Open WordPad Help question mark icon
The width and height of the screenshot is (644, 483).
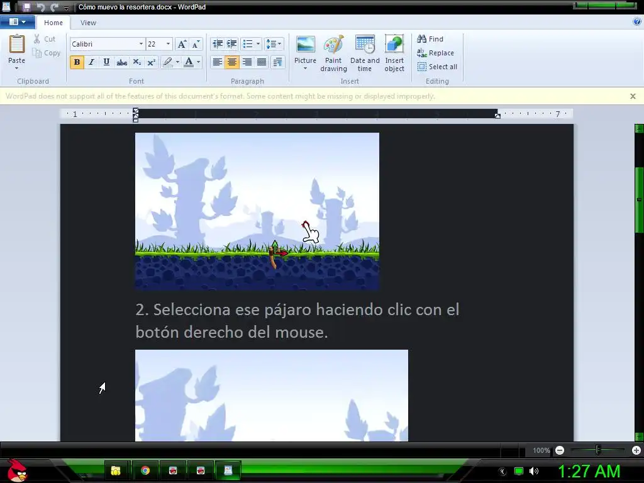pos(637,22)
